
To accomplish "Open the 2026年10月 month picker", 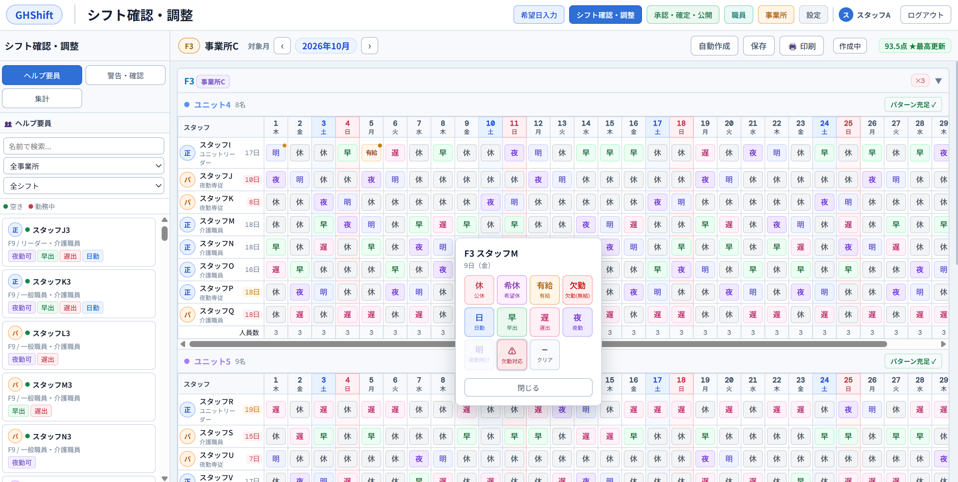I will (x=325, y=46).
